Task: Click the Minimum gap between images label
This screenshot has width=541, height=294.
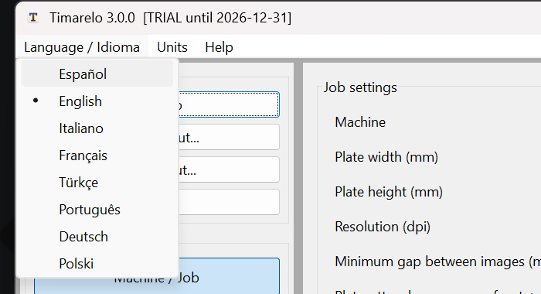Action: [437, 262]
